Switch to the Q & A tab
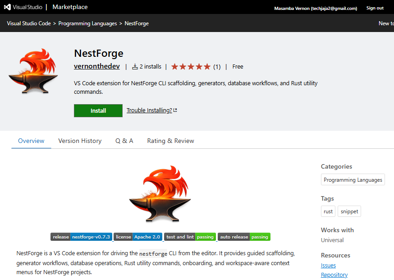Screen dimensions: 394x280 pos(124,141)
